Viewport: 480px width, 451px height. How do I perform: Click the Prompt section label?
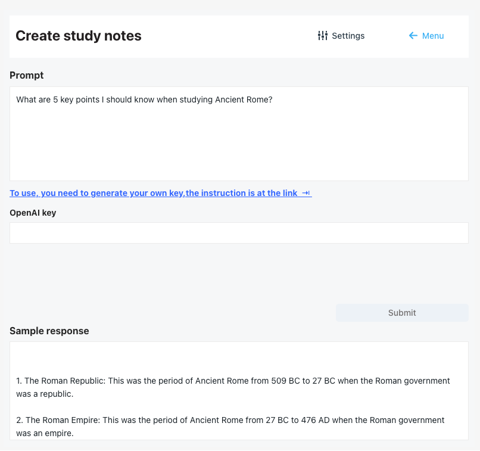26,75
